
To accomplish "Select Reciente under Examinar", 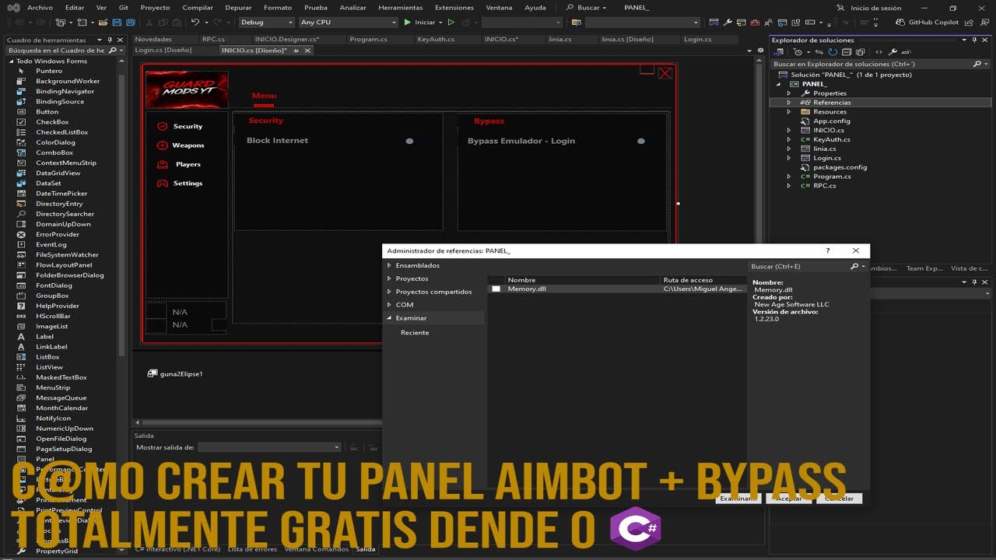I will [x=415, y=332].
